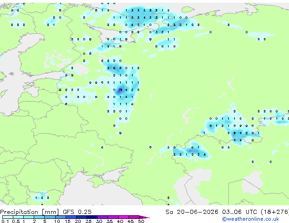Screen dimensions: 289x223
Task: Click legend scale label '0.1'
Action: click(x=5, y=221)
